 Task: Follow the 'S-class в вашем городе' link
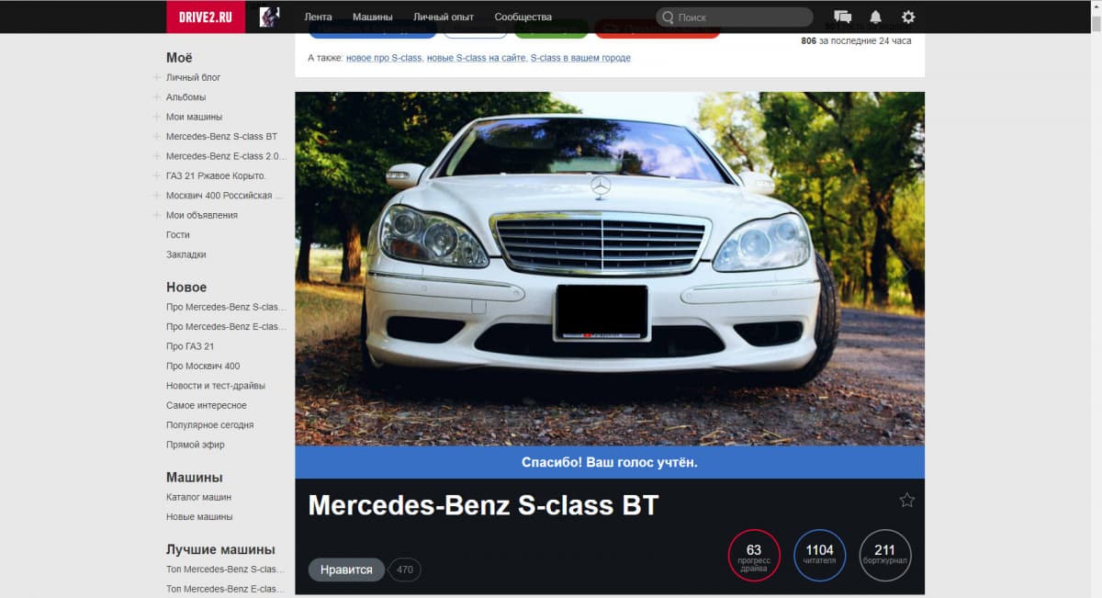(x=580, y=58)
